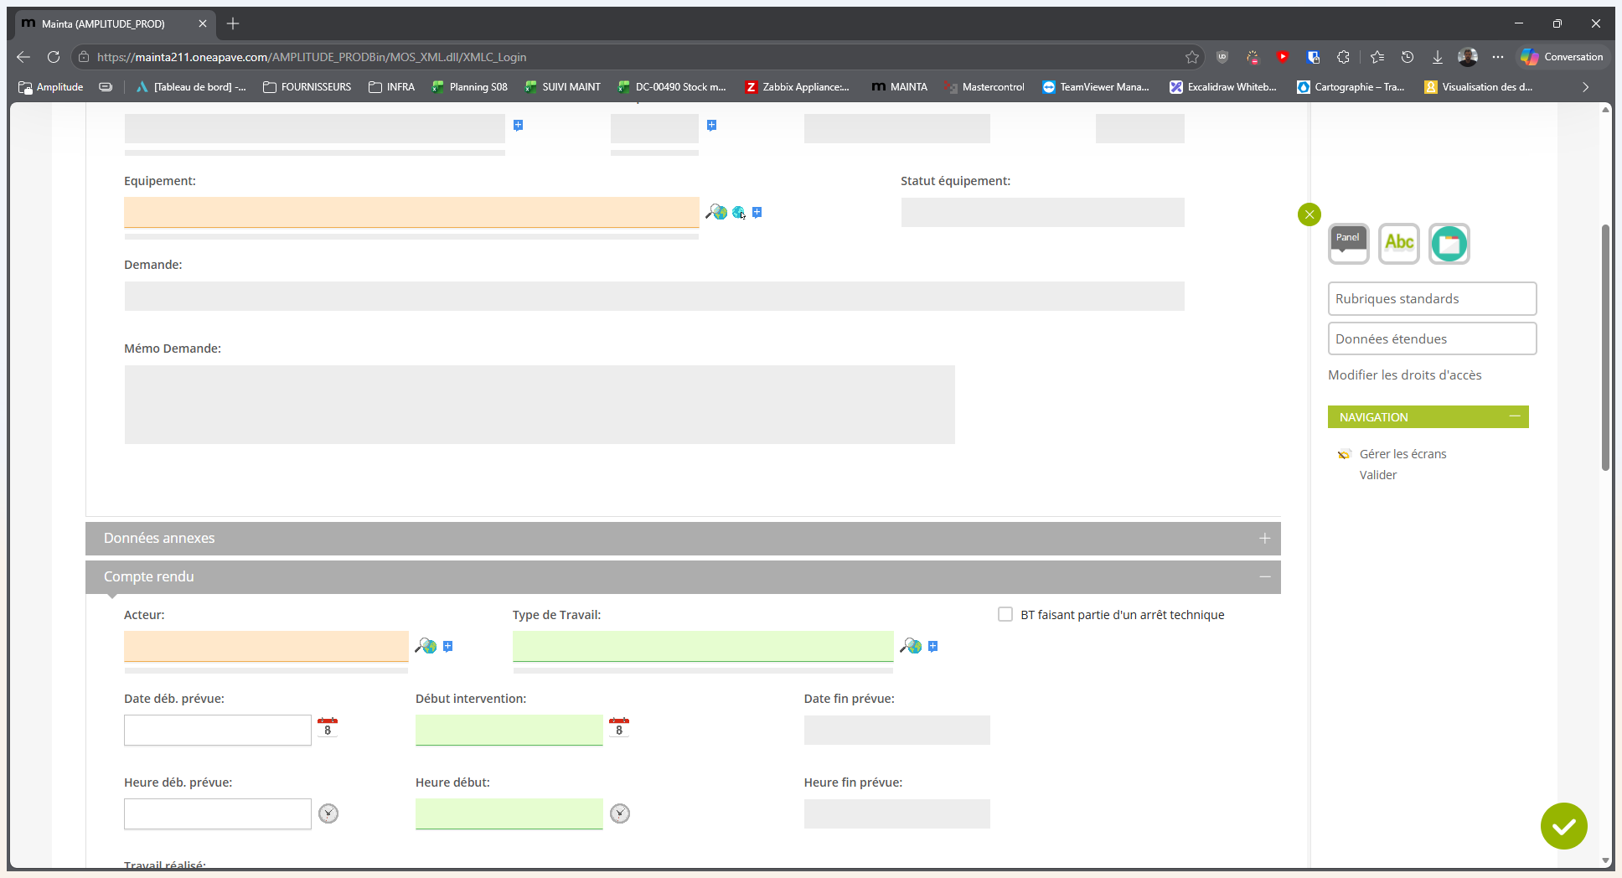The width and height of the screenshot is (1622, 878).
Task: Close side panel with green X button
Action: [x=1309, y=214]
